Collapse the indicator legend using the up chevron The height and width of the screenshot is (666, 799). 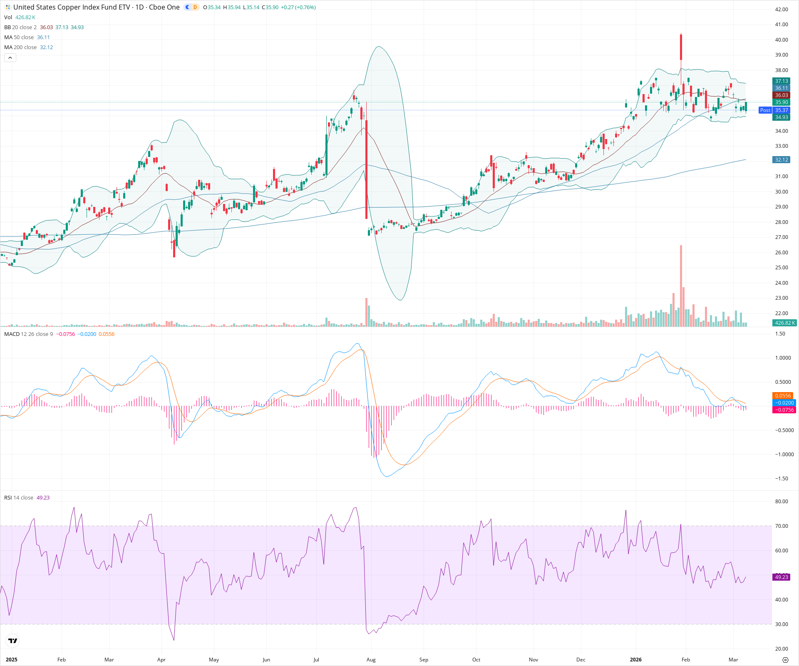[10, 57]
